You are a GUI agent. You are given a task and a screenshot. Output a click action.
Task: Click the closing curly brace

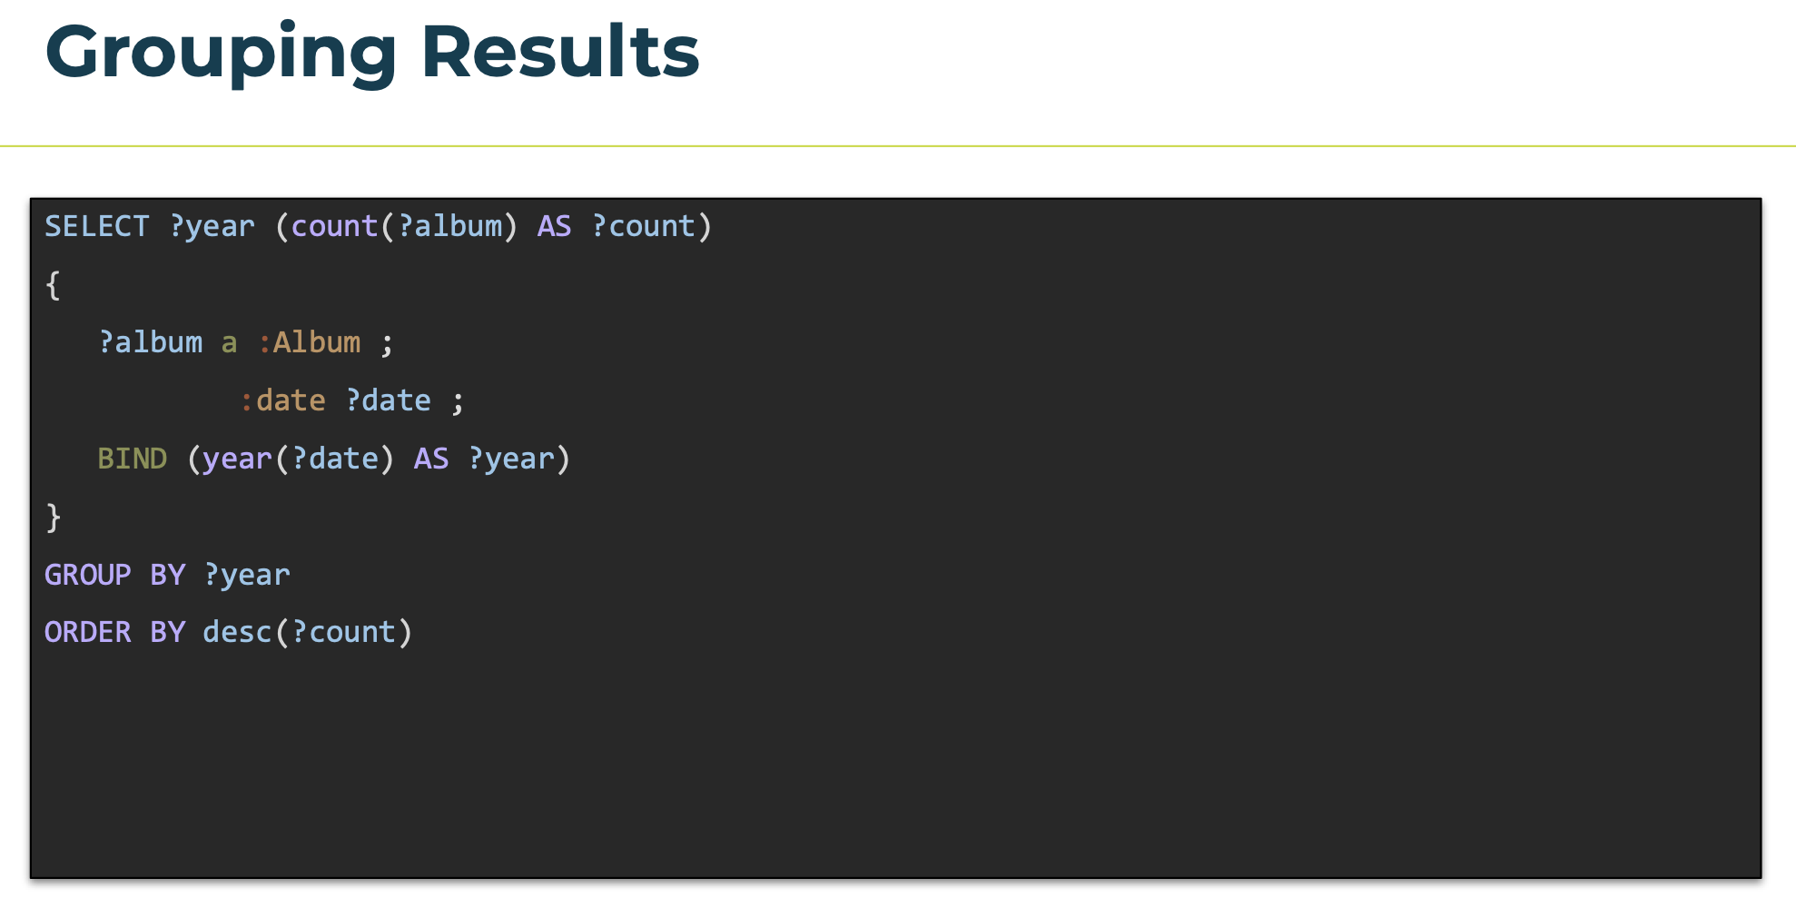click(54, 518)
